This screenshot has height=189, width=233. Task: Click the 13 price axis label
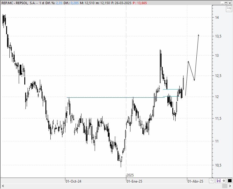217,56
